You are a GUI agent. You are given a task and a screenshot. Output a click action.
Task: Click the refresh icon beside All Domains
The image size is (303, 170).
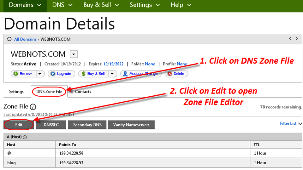[9, 39]
